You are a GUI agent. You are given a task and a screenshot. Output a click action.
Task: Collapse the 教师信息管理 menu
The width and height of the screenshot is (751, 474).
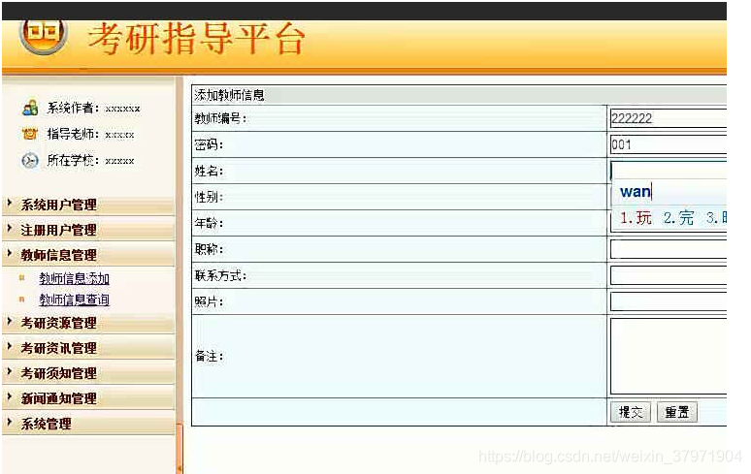(x=88, y=255)
